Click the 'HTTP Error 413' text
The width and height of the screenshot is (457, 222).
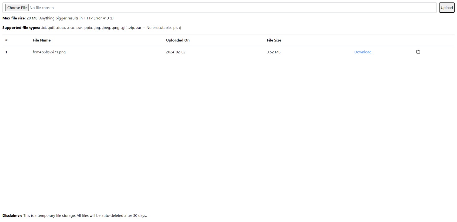[x=96, y=18]
